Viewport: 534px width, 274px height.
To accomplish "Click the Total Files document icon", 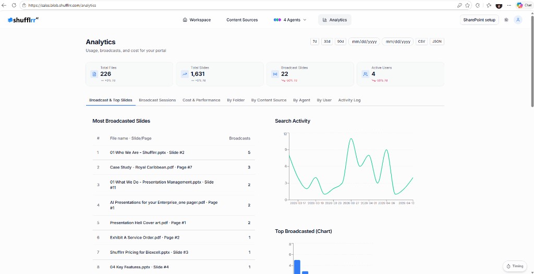I will coord(94,74).
